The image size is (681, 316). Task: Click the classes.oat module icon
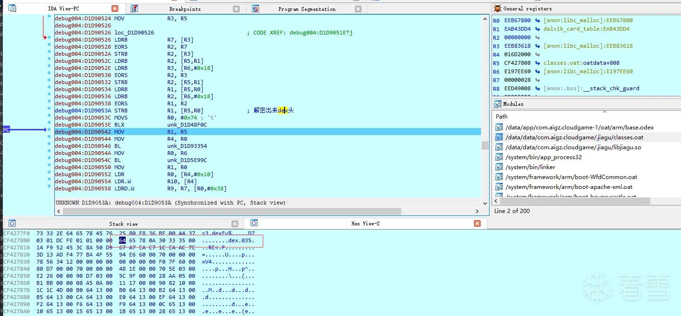coord(499,137)
